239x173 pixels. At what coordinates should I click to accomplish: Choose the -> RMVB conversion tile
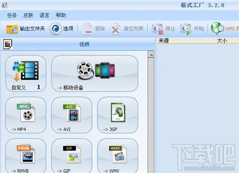pos(26,156)
